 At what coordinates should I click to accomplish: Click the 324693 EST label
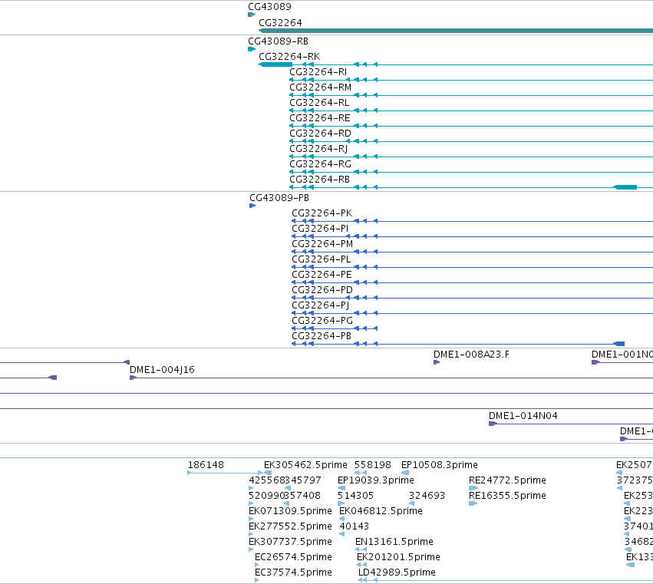tap(427, 496)
